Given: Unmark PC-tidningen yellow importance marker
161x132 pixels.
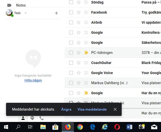Looking at the screenshot, I should pyautogui.click(x=86, y=53).
